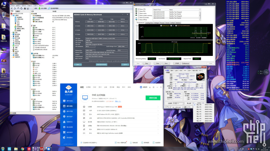Open Lu Master build recommendation sidebar item
This screenshot has height=151, width=270.
pyautogui.click(x=68, y=132)
